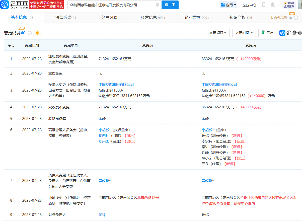Open 李超毅 (执行董事) link
302x221 pixels.
click(x=104, y=130)
